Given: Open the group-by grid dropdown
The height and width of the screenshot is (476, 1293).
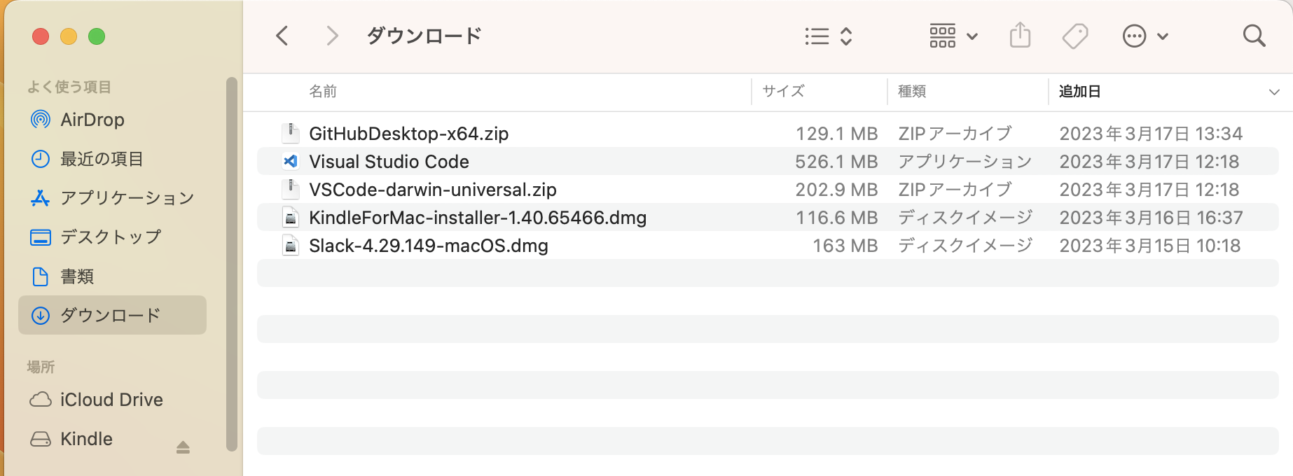Looking at the screenshot, I should 953,36.
